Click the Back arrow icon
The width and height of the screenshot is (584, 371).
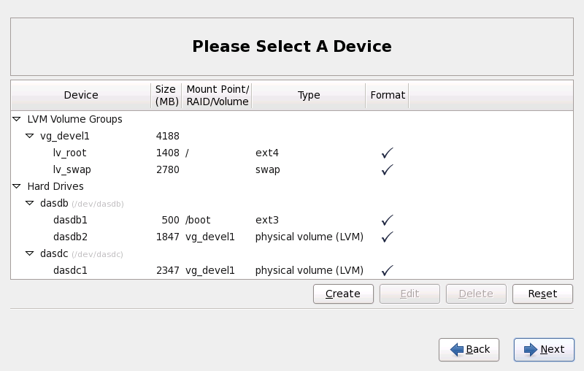point(457,350)
